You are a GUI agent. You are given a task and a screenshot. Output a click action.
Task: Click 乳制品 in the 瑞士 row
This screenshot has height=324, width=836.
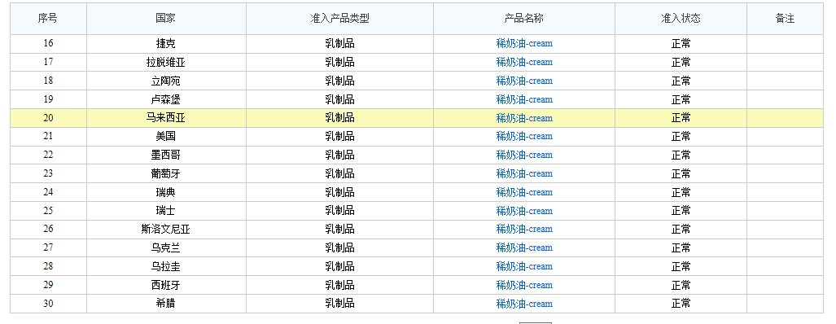coord(339,211)
